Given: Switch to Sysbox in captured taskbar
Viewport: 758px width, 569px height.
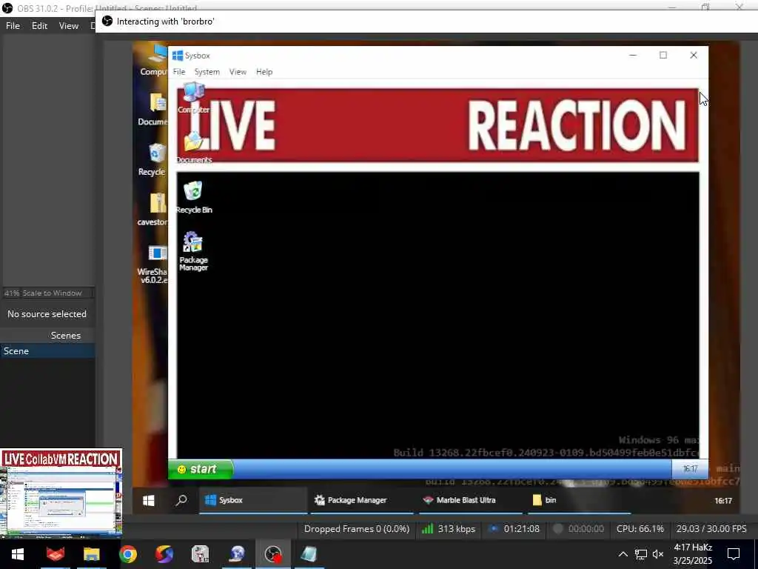Looking at the screenshot, I should 253,500.
